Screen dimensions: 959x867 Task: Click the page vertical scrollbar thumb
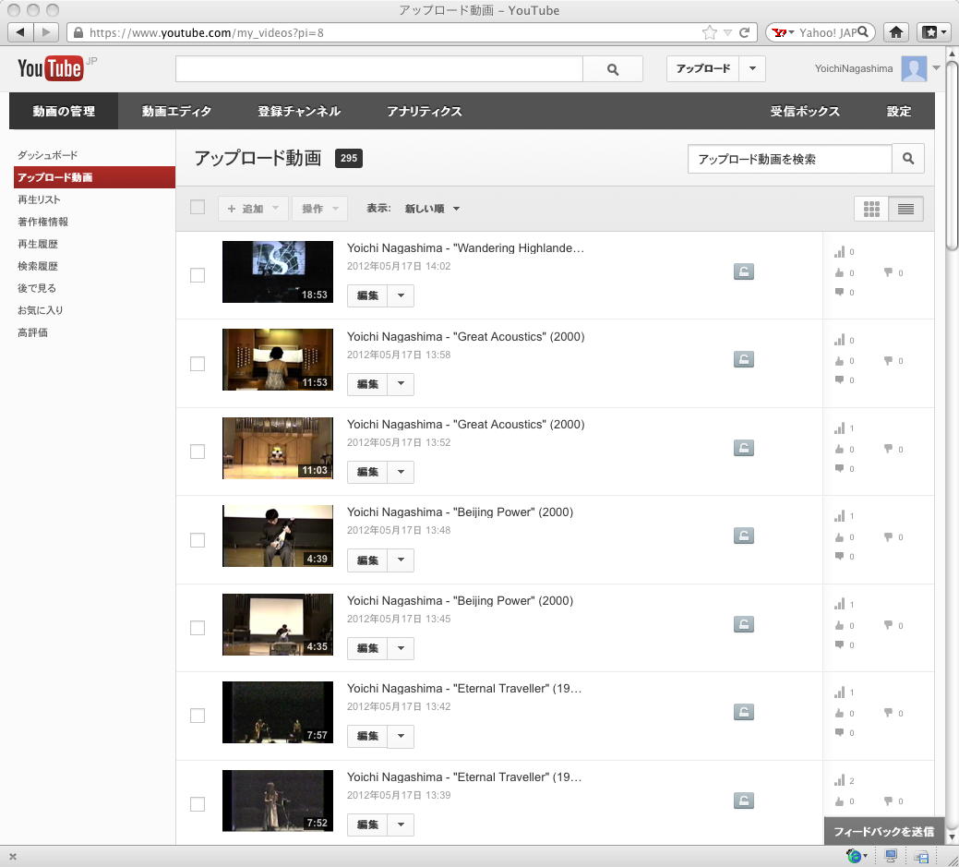(x=952, y=155)
